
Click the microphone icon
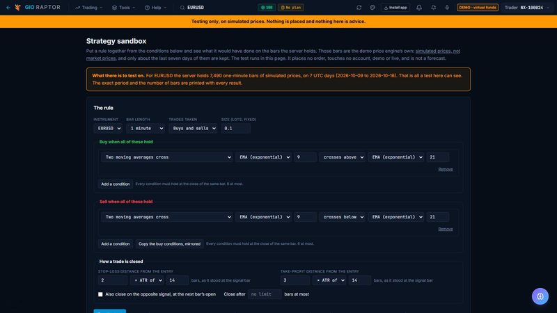(x=447, y=8)
